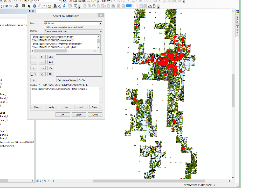Image resolution: width=269 pixels, height=196 pixels.
Task: Select the ParentageOfHybrid field
Action: pos(54,47)
